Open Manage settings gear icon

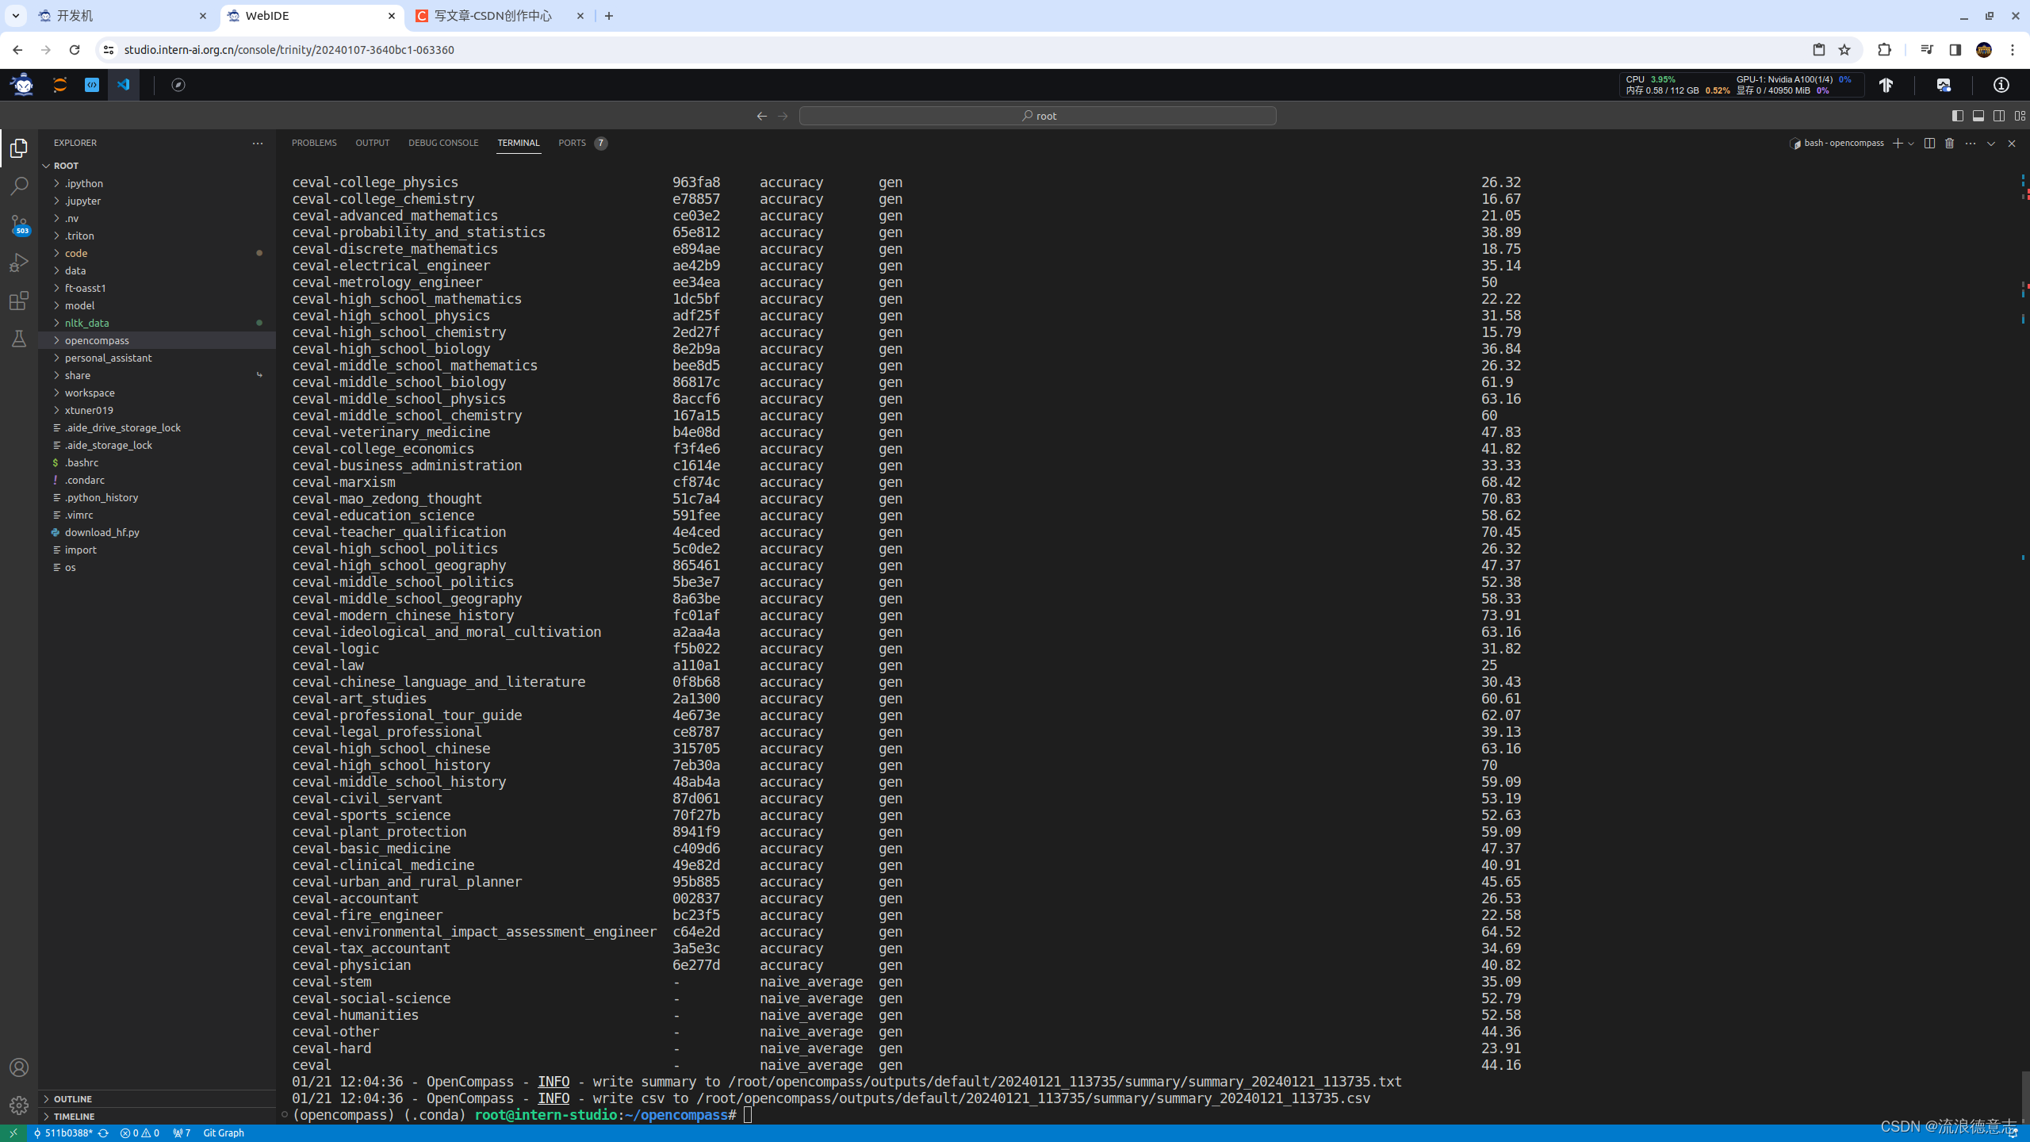(19, 1105)
